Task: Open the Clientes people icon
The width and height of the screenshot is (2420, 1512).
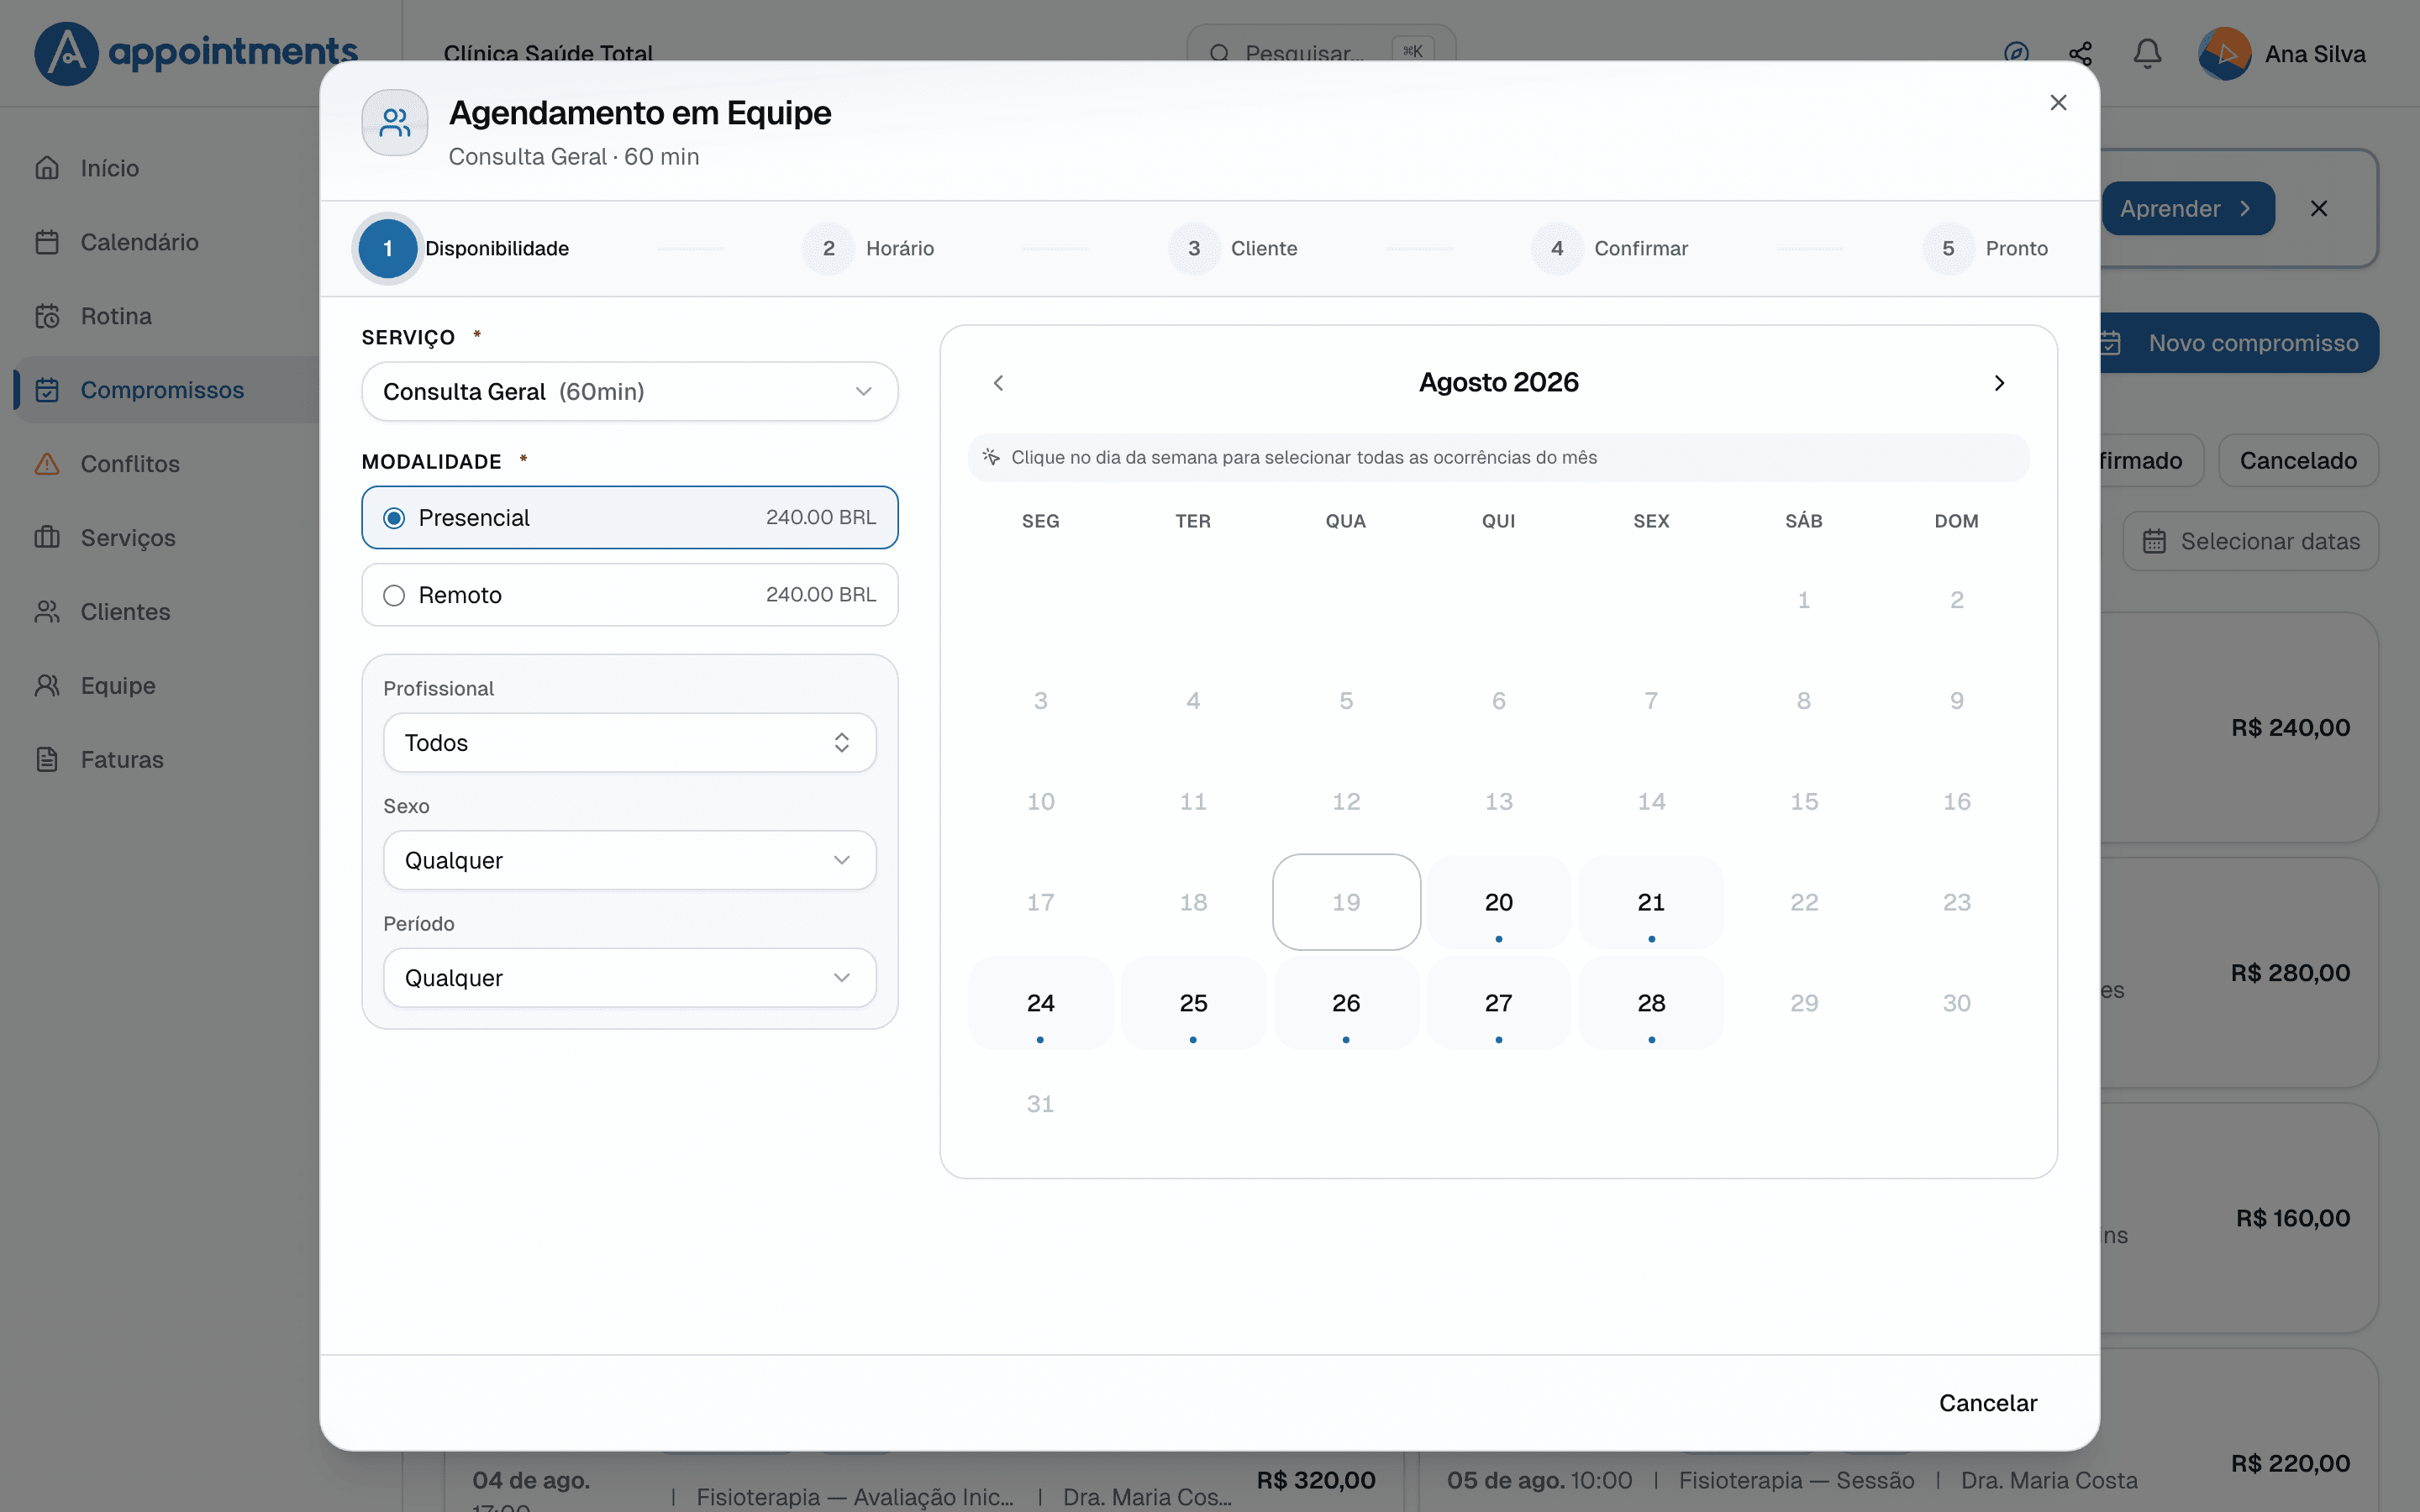Action: (47, 612)
